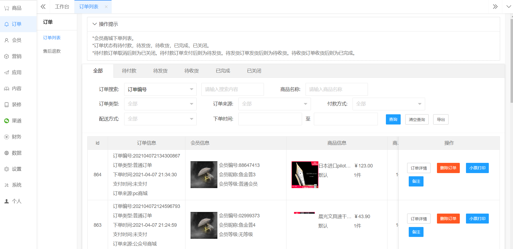This screenshot has height=249, width=513.
Task: Collapse the 操作提示 panel
Action: click(95, 24)
